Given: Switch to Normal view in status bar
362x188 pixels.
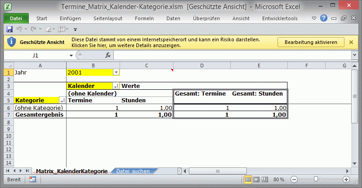Looking at the screenshot, I should click(248, 179).
